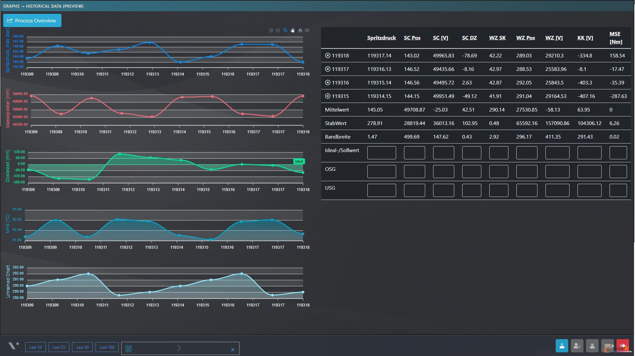
Task: Remove row 119317 with its X icon
Action: (x=327, y=69)
